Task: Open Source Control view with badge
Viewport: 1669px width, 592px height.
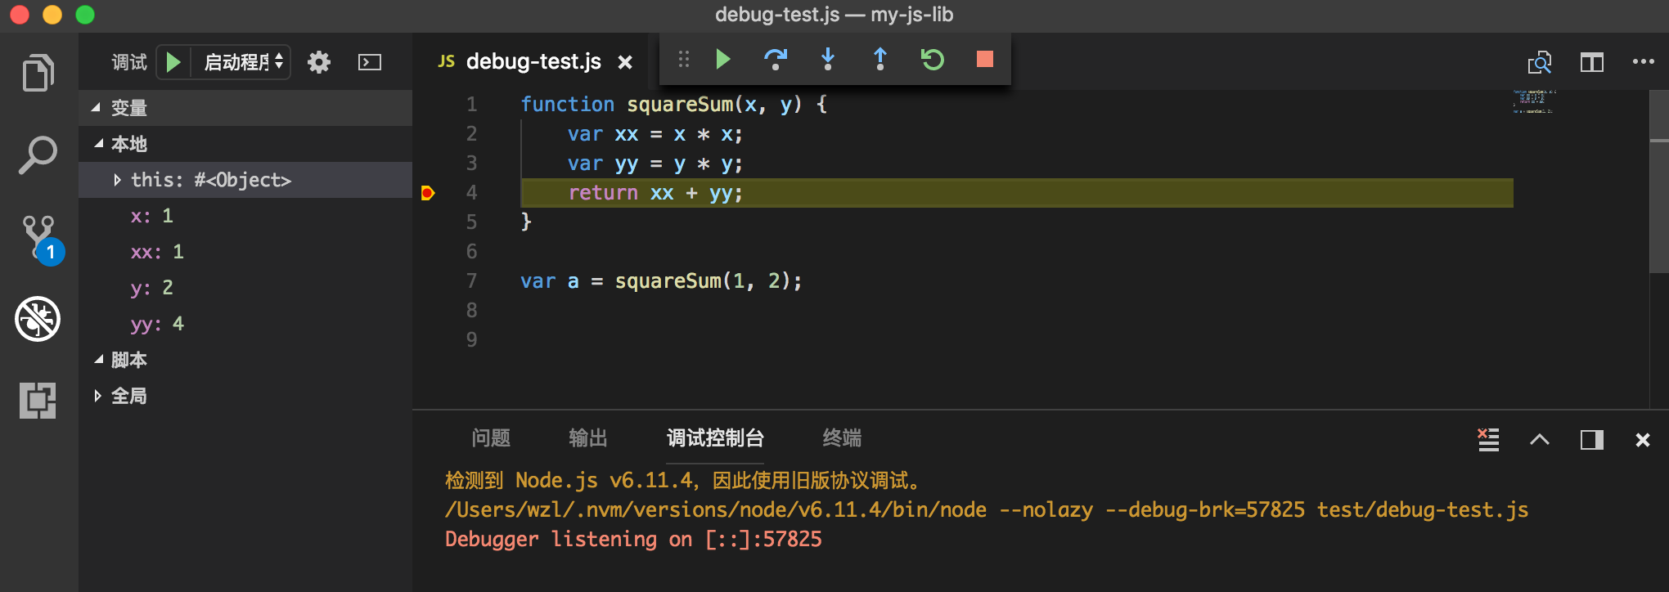Action: click(x=38, y=237)
